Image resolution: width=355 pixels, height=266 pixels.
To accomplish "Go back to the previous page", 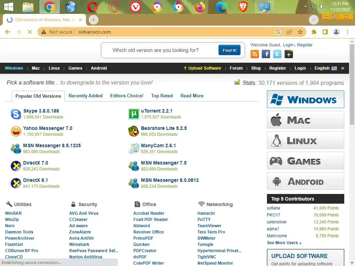I will coord(8,32).
